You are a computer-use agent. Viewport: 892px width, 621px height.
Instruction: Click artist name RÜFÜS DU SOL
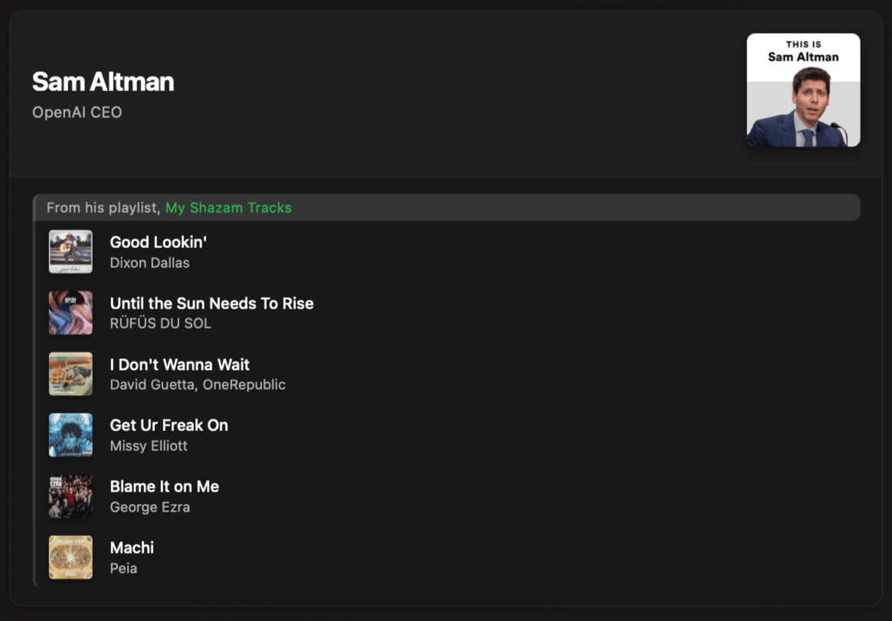160,324
